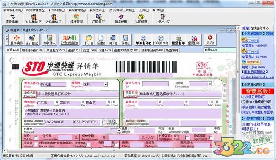Open 小灰狼正版验证 link
Image resolution: width=276 pixels, height=160 pixels.
(253, 97)
